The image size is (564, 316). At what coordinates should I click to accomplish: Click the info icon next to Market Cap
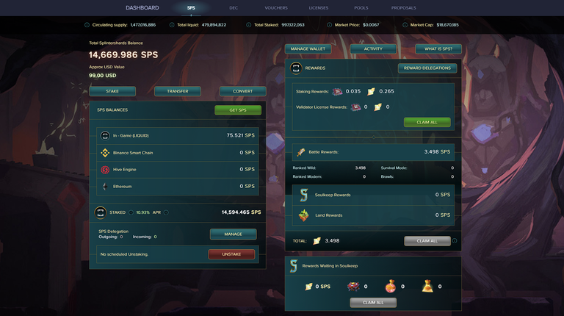coord(405,25)
